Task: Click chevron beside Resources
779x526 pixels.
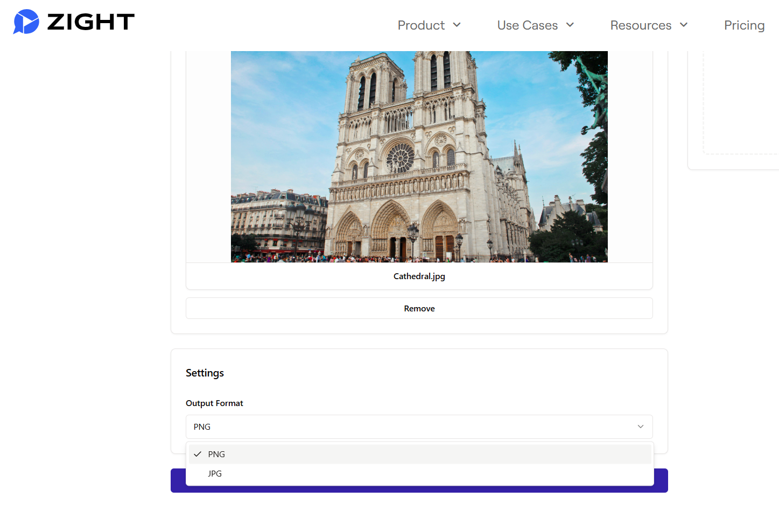Action: (x=684, y=25)
